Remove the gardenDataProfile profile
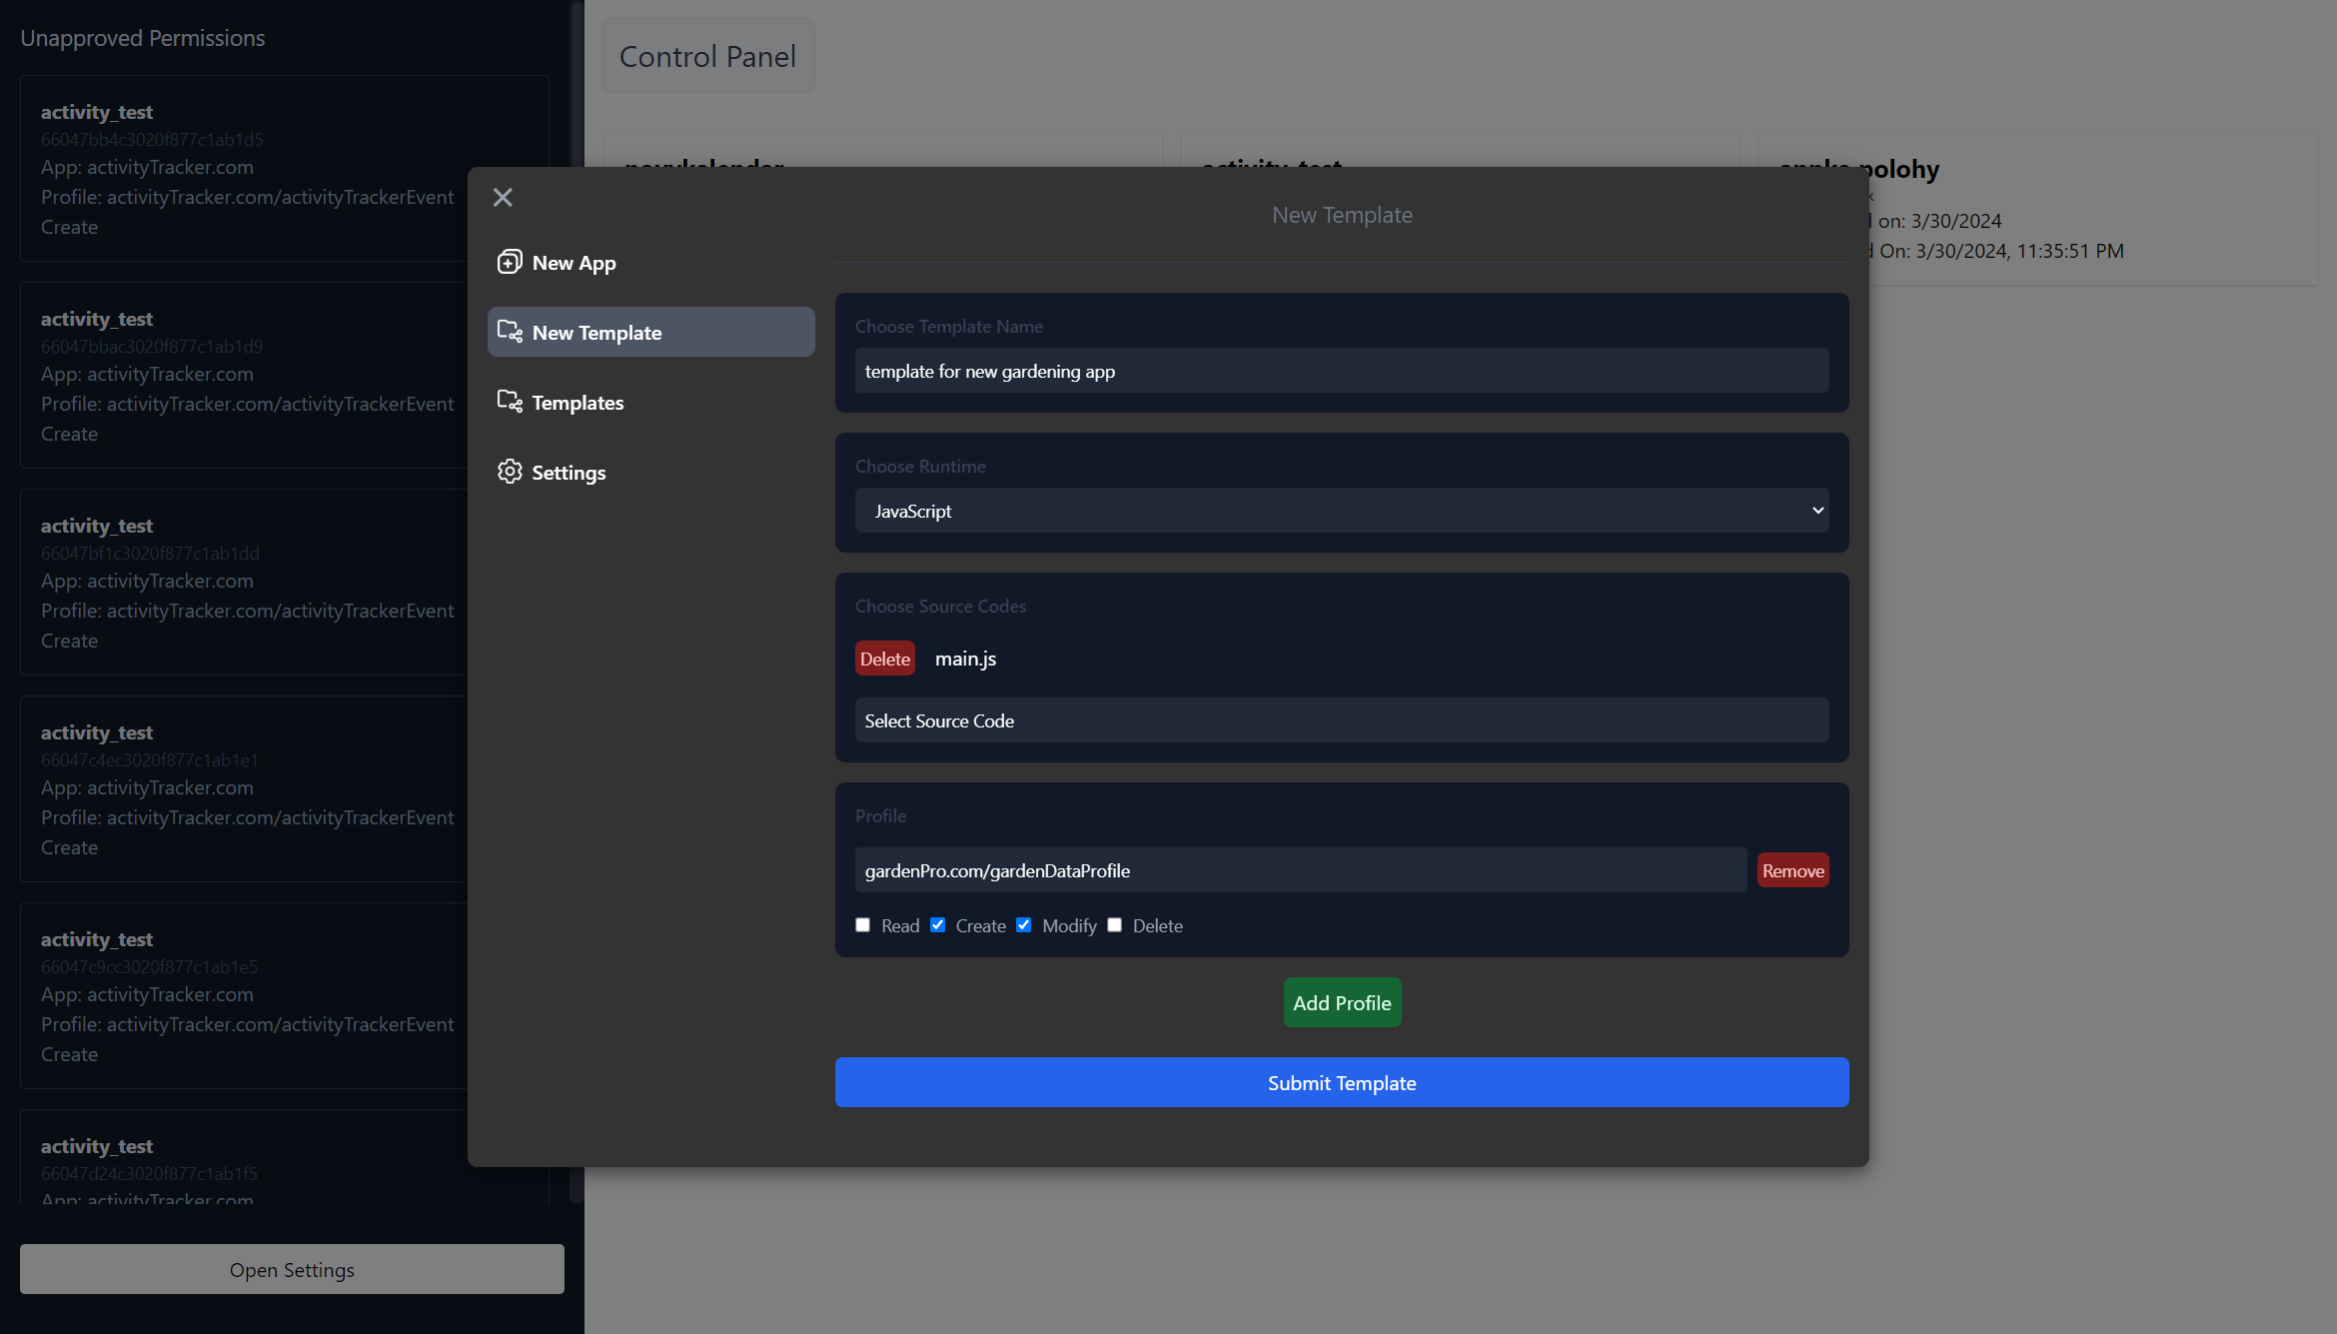2337x1334 pixels. tap(1793, 870)
